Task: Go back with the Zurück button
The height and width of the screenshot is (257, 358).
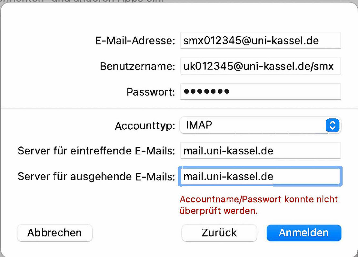Action: click(219, 233)
